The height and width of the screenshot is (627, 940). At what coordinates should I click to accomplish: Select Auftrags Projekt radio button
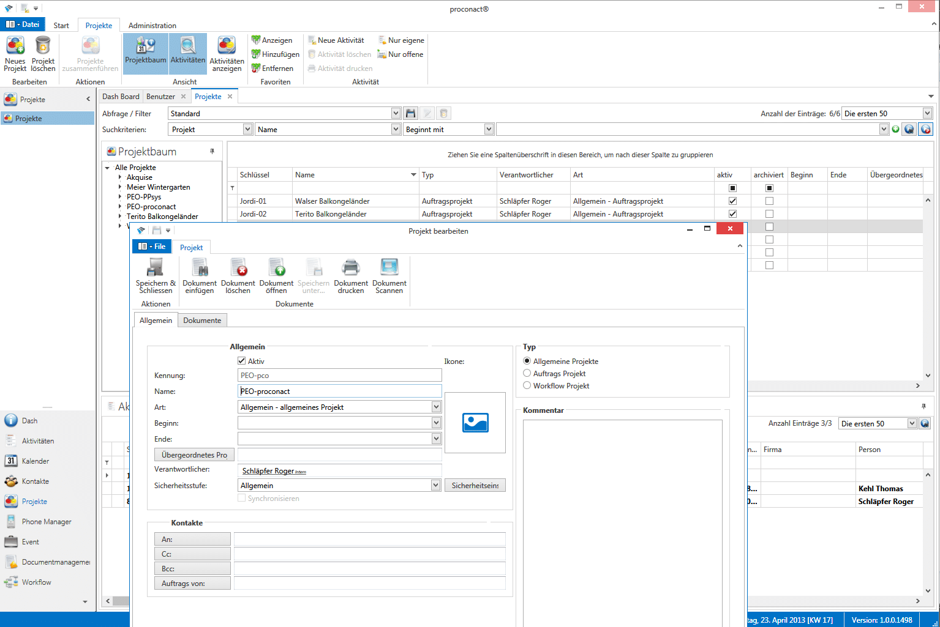[527, 373]
